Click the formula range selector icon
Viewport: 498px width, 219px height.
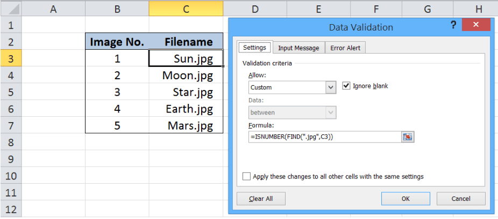(408, 137)
